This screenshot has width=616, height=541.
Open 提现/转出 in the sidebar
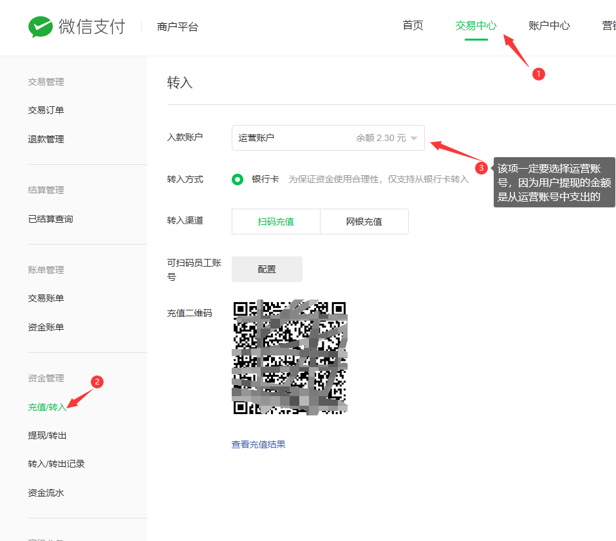coord(47,435)
